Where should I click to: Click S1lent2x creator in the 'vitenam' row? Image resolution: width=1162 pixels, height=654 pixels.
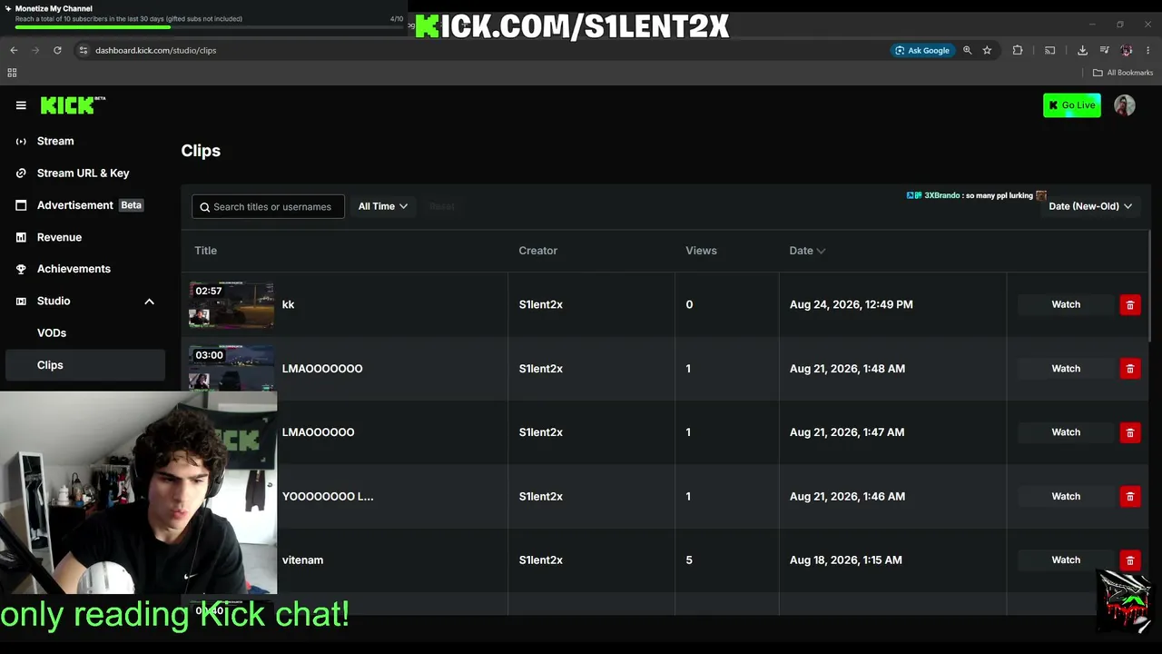point(541,560)
